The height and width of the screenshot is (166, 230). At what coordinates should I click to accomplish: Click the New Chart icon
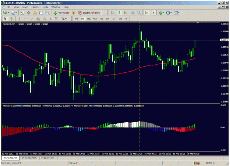pyautogui.click(x=5, y=13)
